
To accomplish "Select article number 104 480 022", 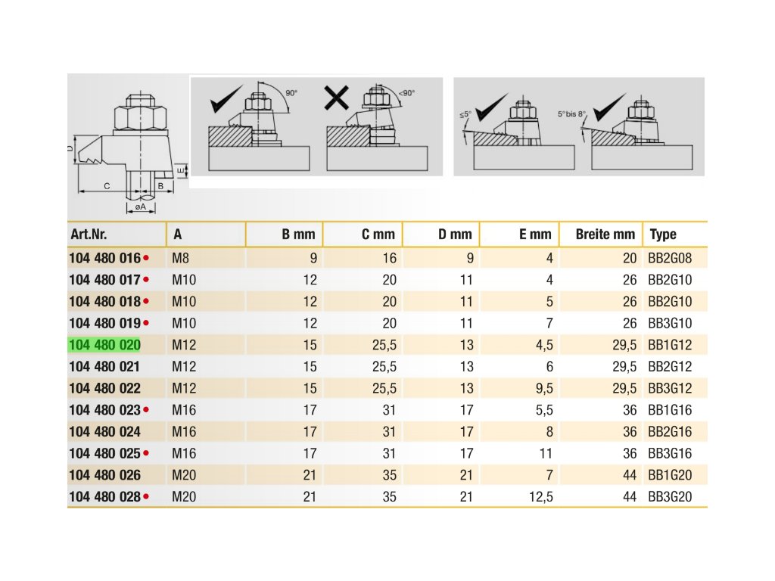I will [104, 388].
